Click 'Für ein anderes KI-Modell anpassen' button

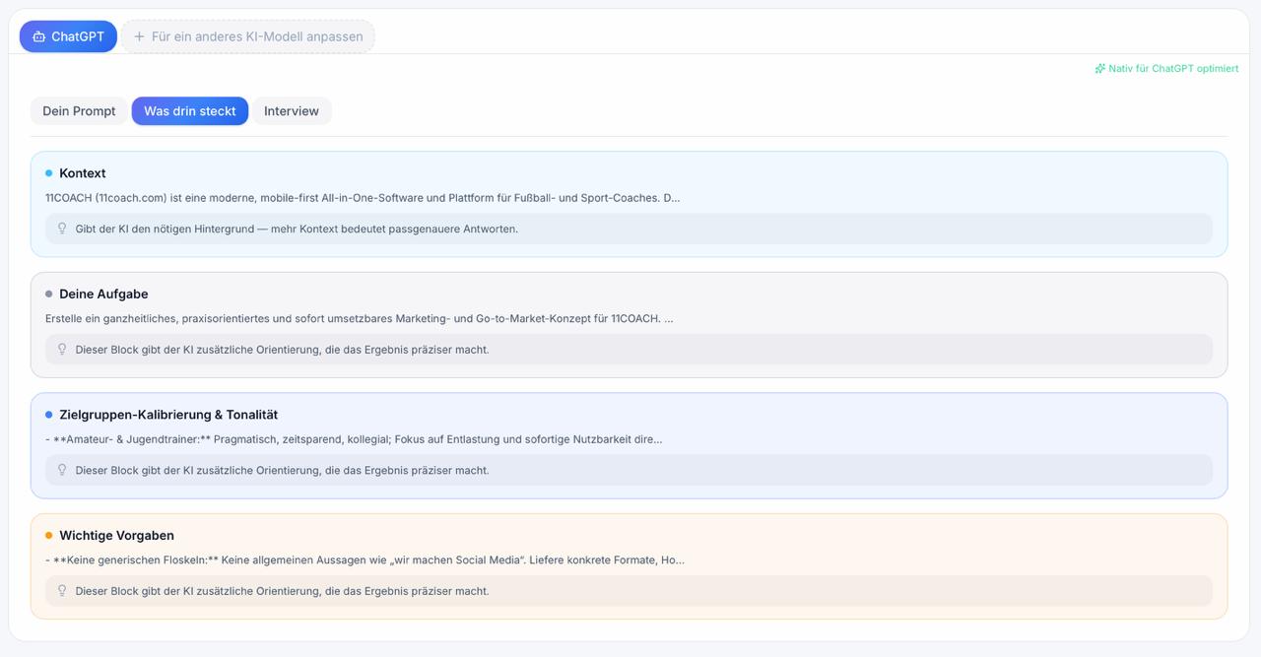pos(247,36)
